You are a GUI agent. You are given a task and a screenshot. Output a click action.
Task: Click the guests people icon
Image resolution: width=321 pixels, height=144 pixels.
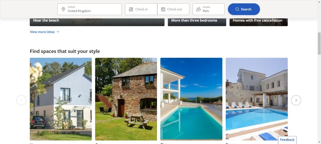[198, 9]
